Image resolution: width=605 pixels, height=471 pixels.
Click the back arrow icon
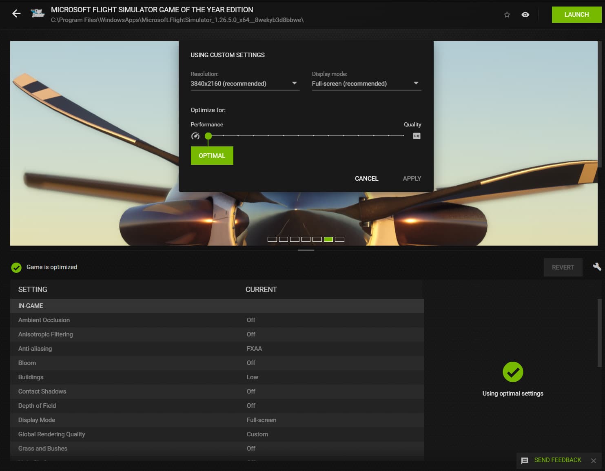(16, 14)
